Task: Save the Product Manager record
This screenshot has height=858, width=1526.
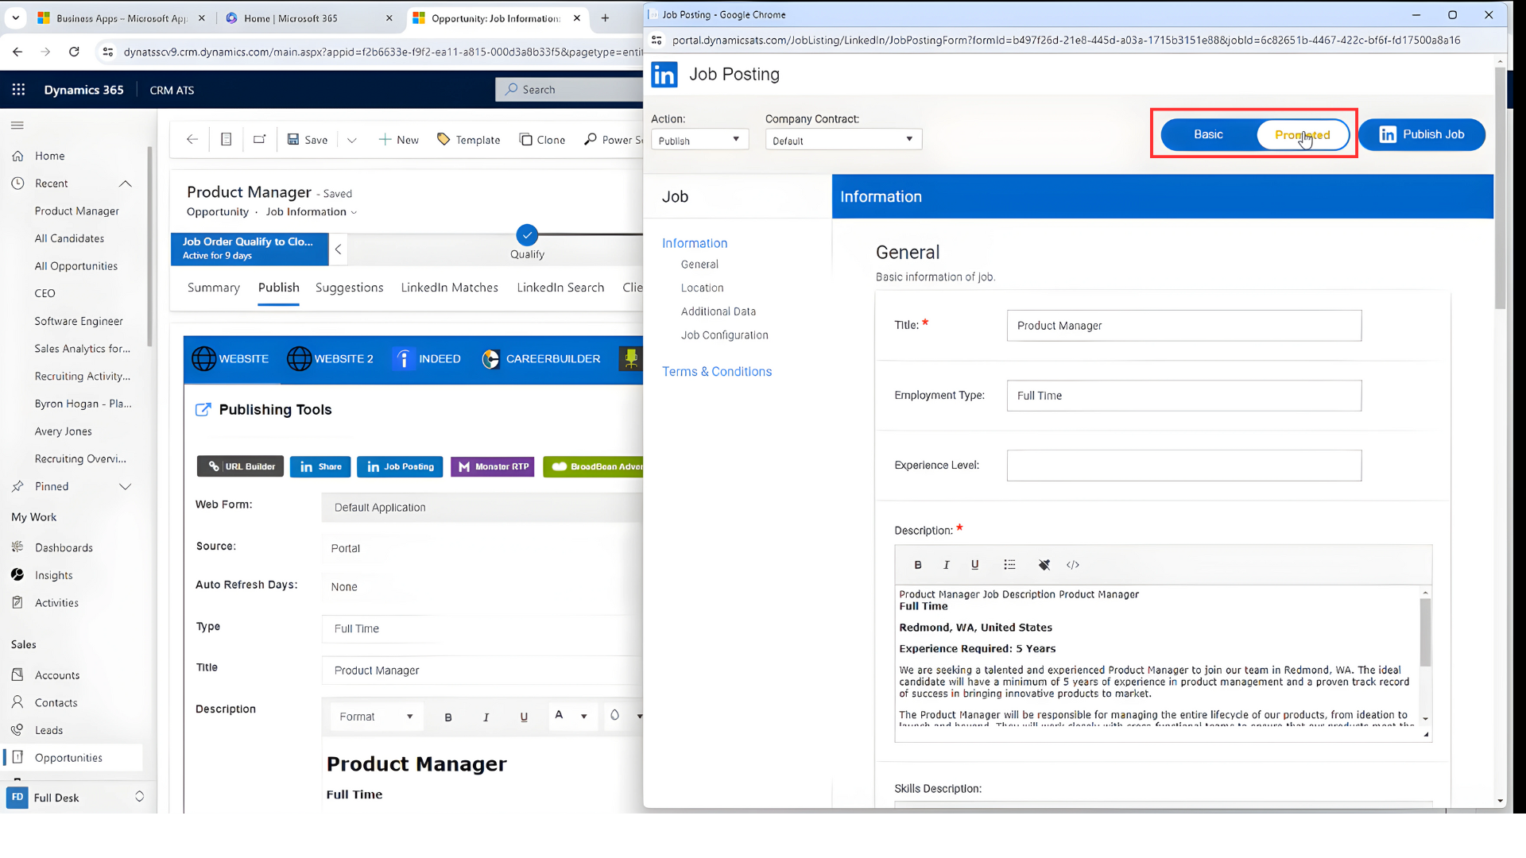Action: [307, 140]
